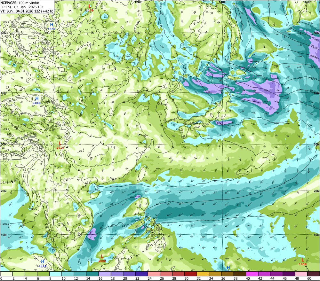Click the 1012 isobar label at left edge near 10N

click(x=6, y=224)
